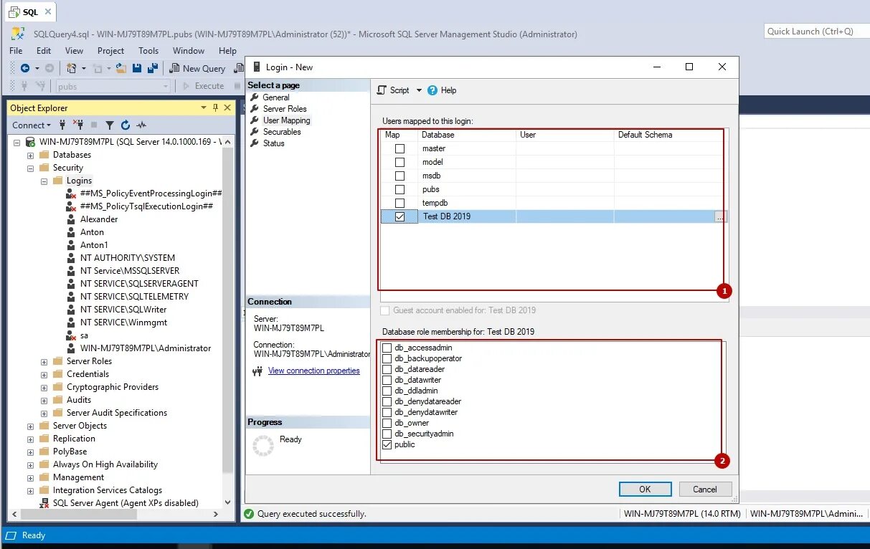Open the Connect dropdown in Object Explorer
The width and height of the screenshot is (870, 549).
tap(32, 125)
